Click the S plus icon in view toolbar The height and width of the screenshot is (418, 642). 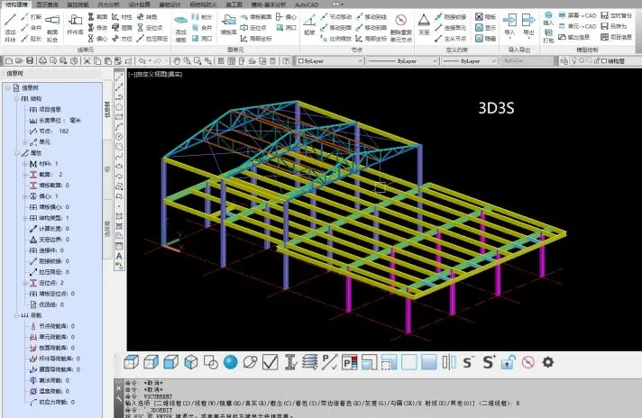488,362
